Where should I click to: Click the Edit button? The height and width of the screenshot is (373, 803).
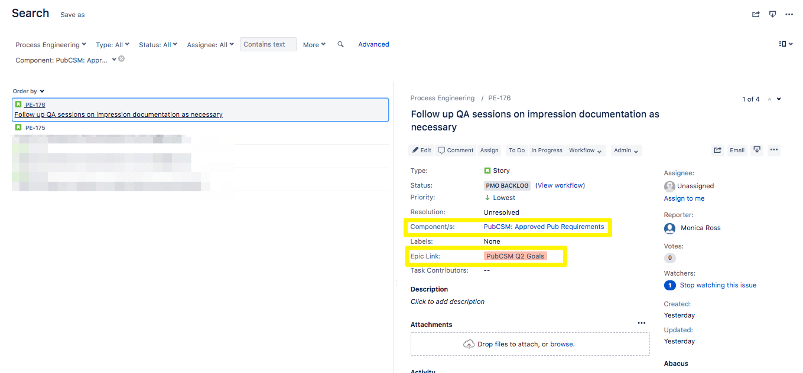422,150
